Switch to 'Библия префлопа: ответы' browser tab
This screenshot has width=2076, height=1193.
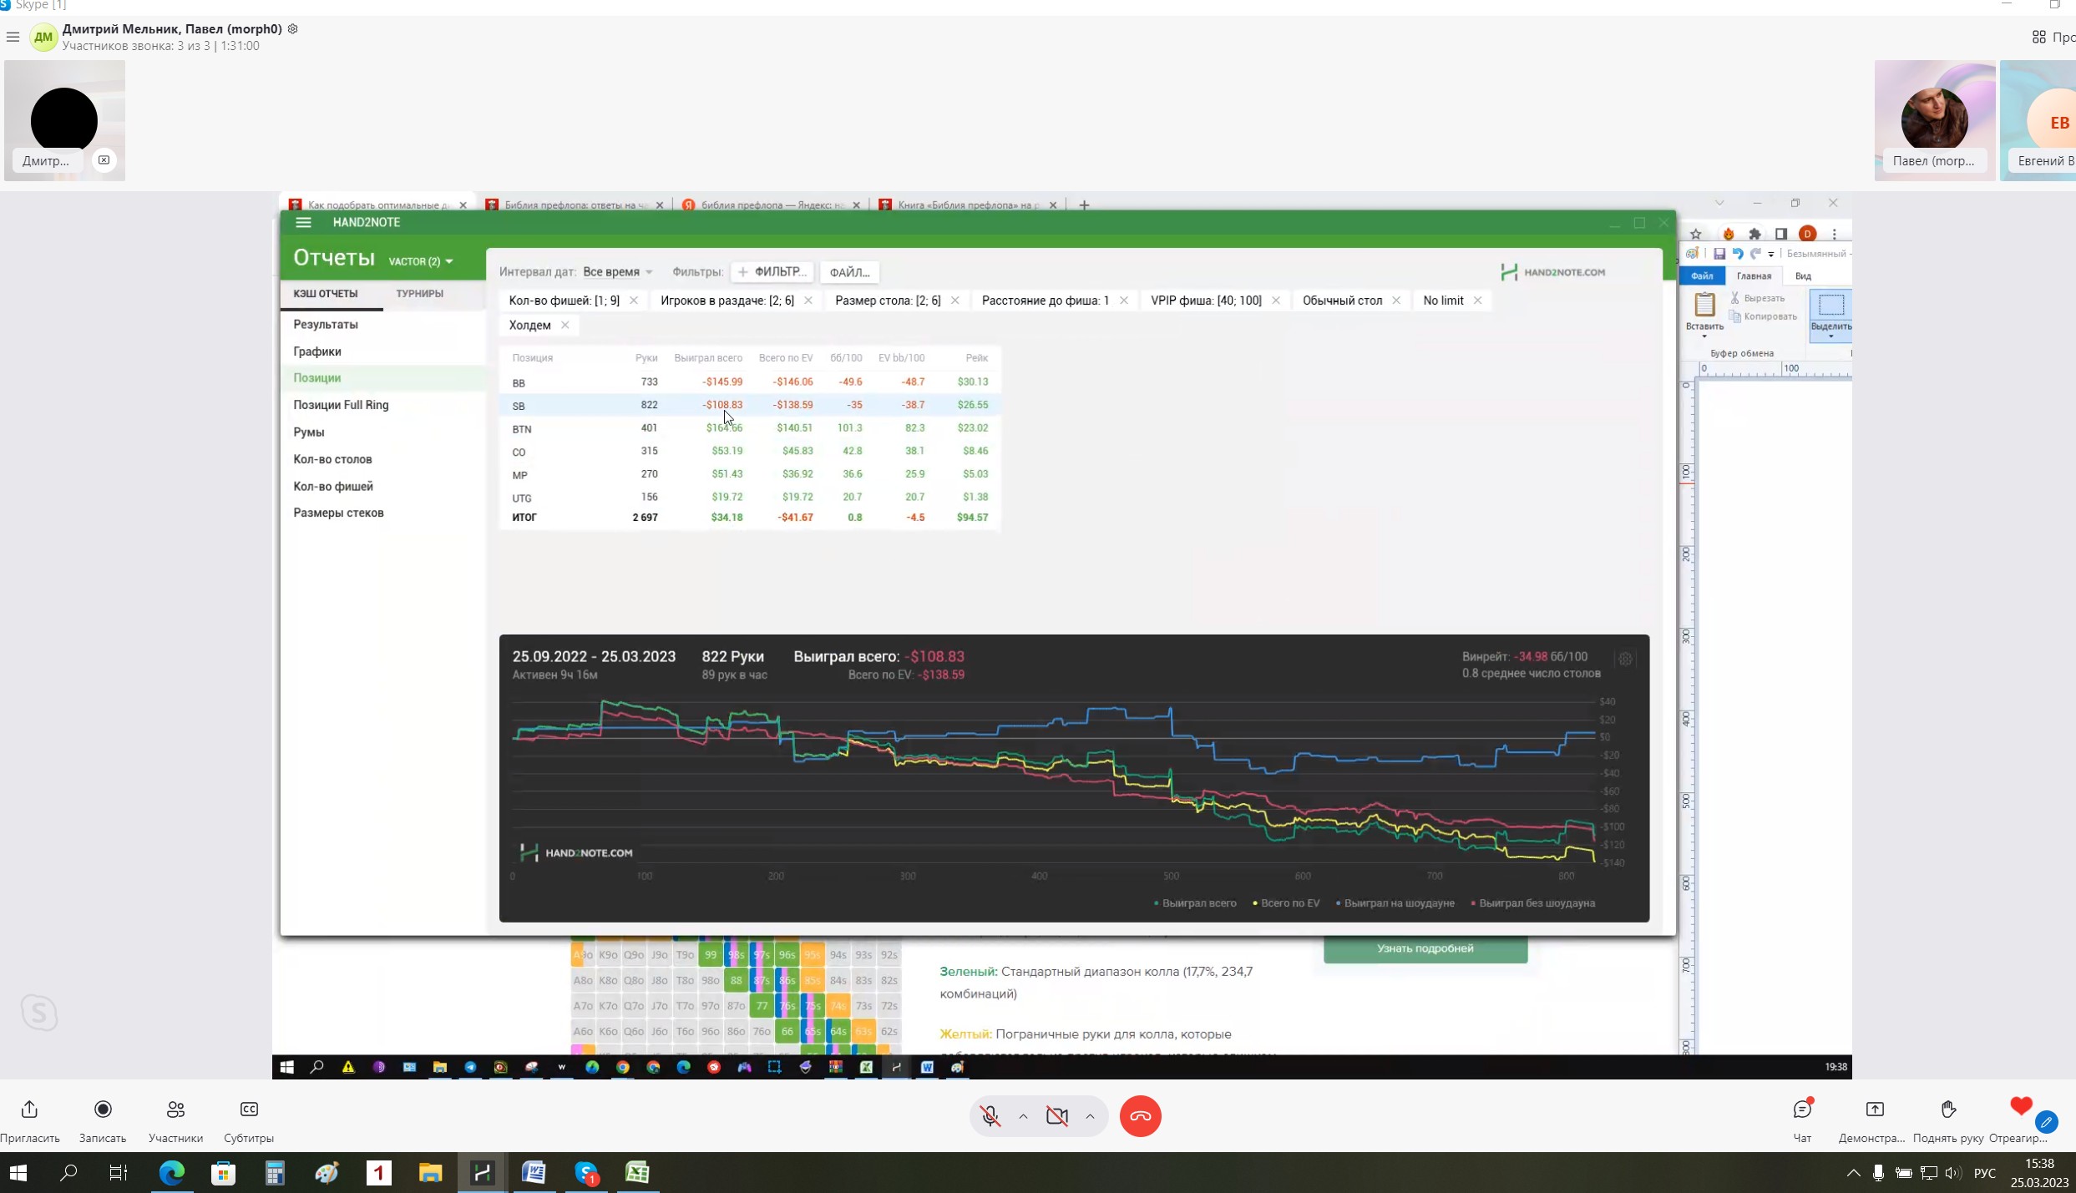coord(575,205)
